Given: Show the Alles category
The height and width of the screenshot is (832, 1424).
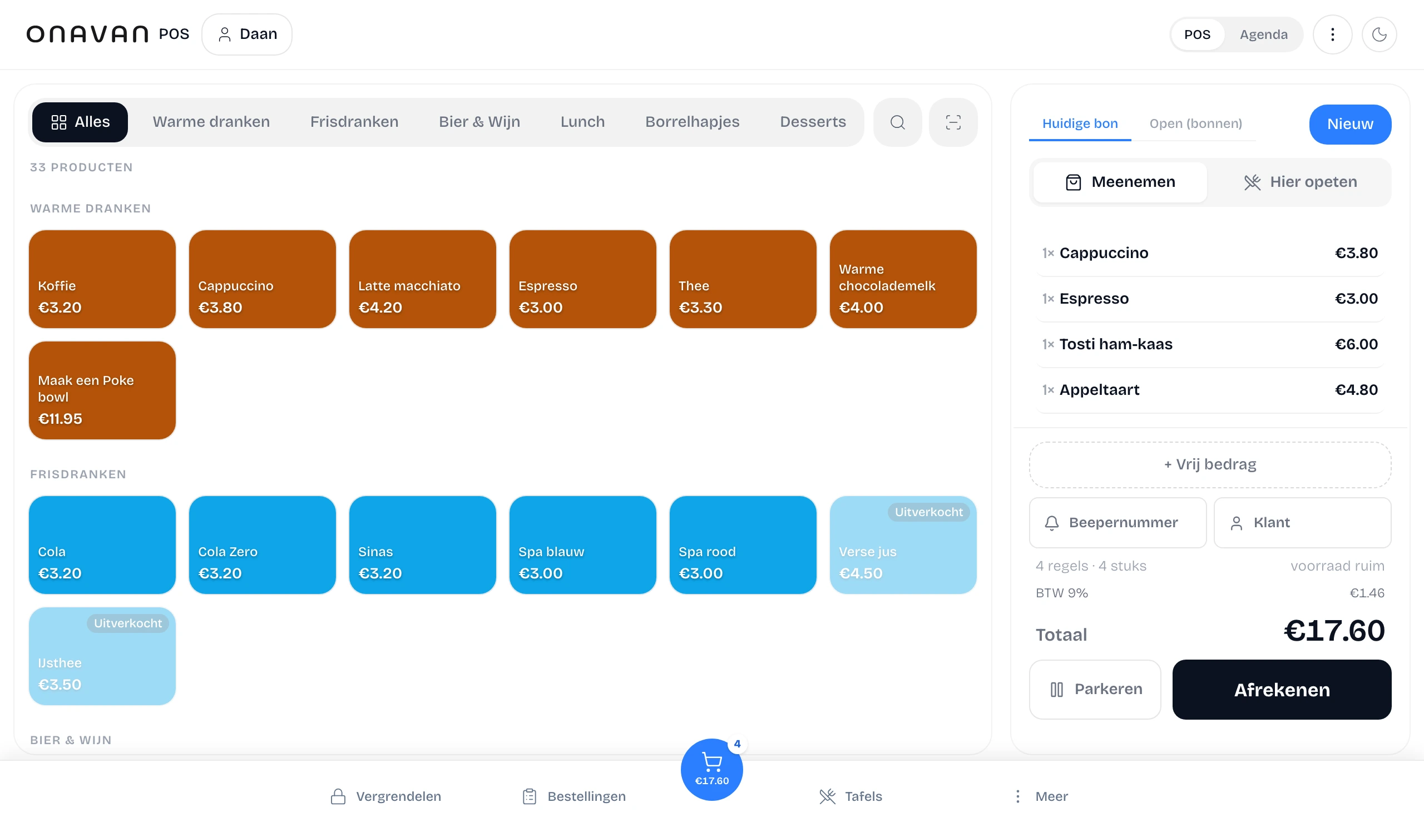Looking at the screenshot, I should (x=80, y=122).
